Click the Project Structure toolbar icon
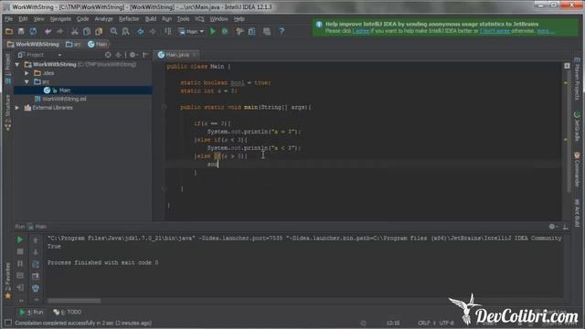 click(252, 32)
